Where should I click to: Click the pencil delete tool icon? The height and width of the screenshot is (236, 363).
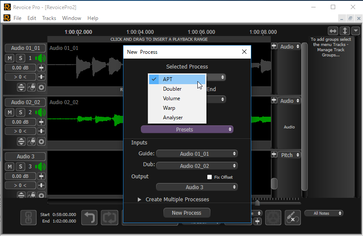293,217
